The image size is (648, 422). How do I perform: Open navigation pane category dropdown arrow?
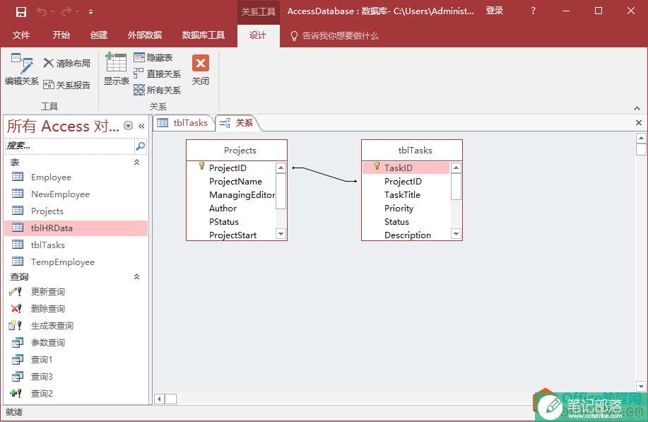pyautogui.click(x=129, y=126)
